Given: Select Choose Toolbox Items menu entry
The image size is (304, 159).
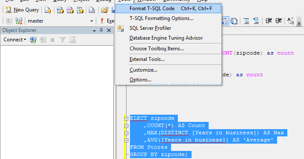Looking at the screenshot, I should (168, 49).
